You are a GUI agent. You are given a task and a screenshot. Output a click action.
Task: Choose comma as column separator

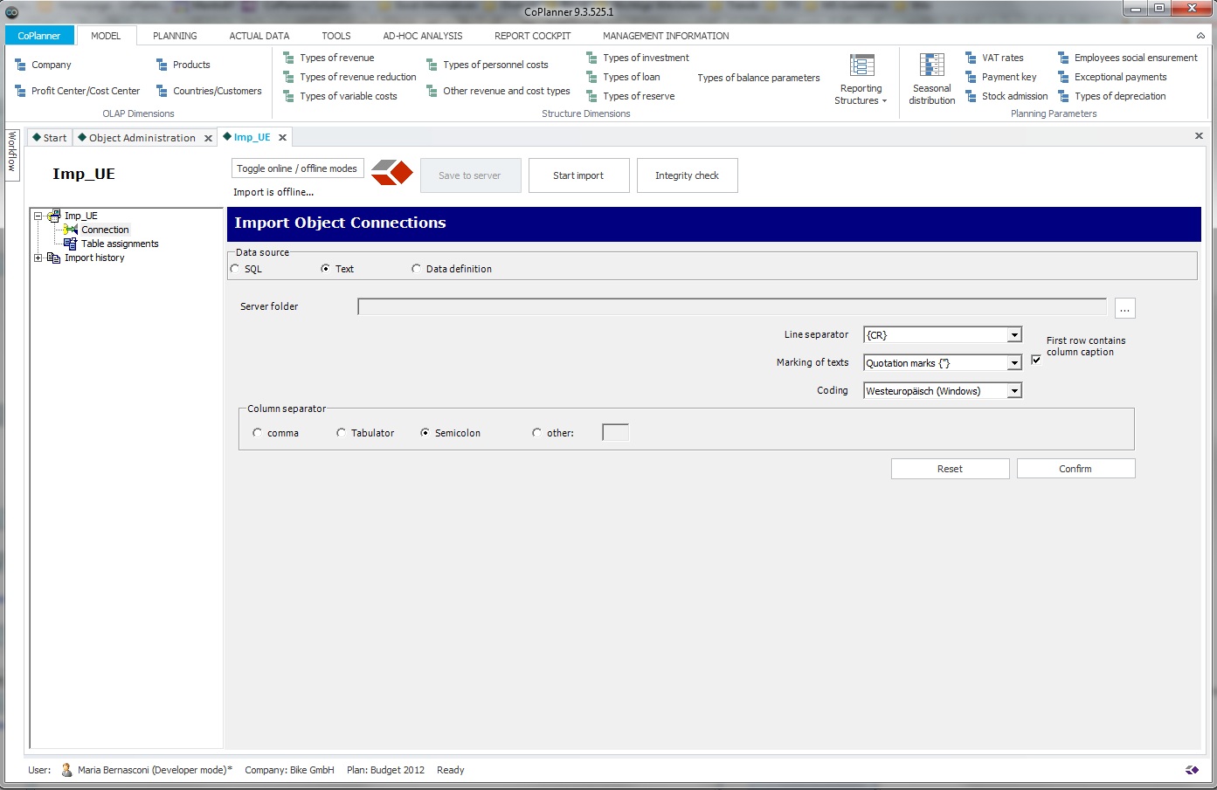tap(257, 433)
